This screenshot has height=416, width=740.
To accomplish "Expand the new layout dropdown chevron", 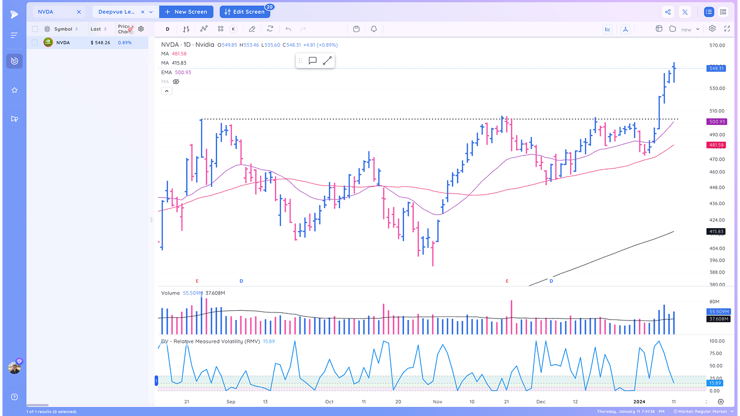I will click(698, 29).
